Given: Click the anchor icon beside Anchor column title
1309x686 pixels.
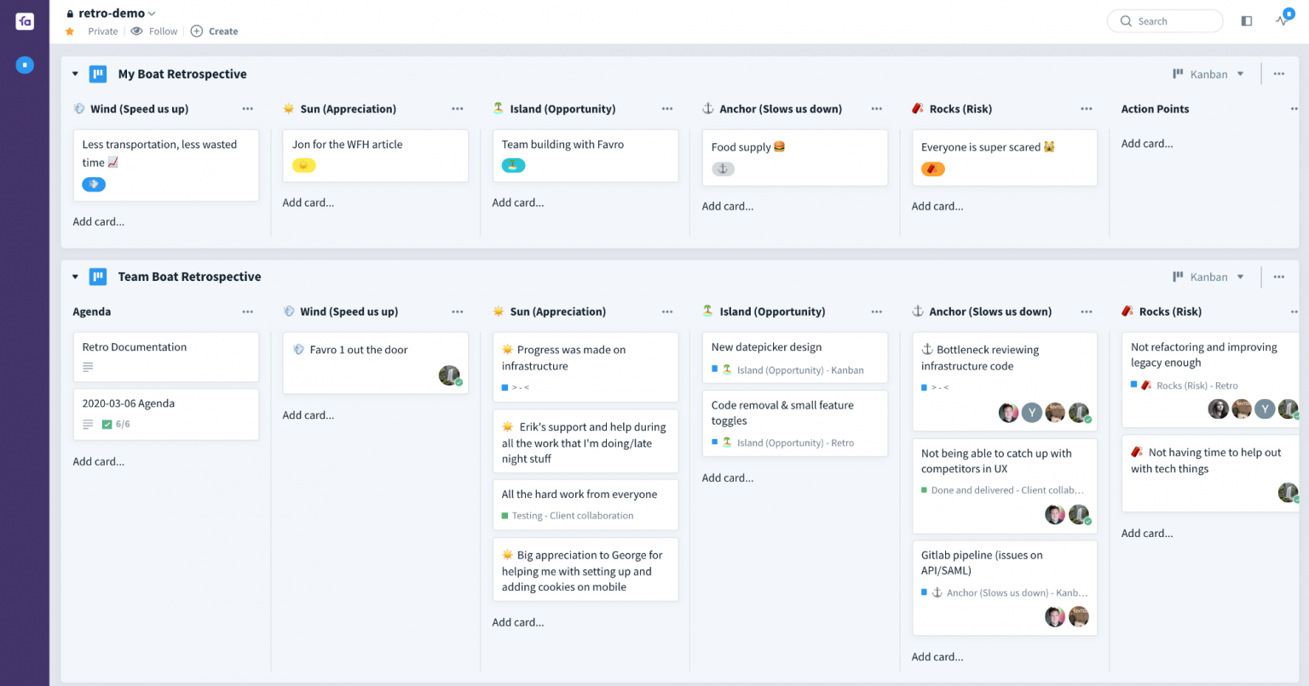Looking at the screenshot, I should (706, 108).
